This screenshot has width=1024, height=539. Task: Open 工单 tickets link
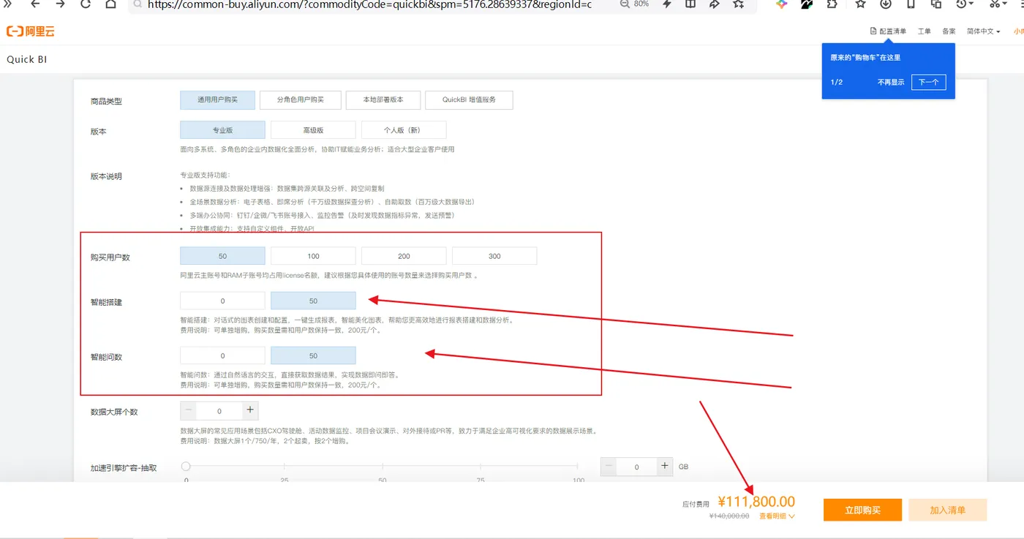coord(925,31)
